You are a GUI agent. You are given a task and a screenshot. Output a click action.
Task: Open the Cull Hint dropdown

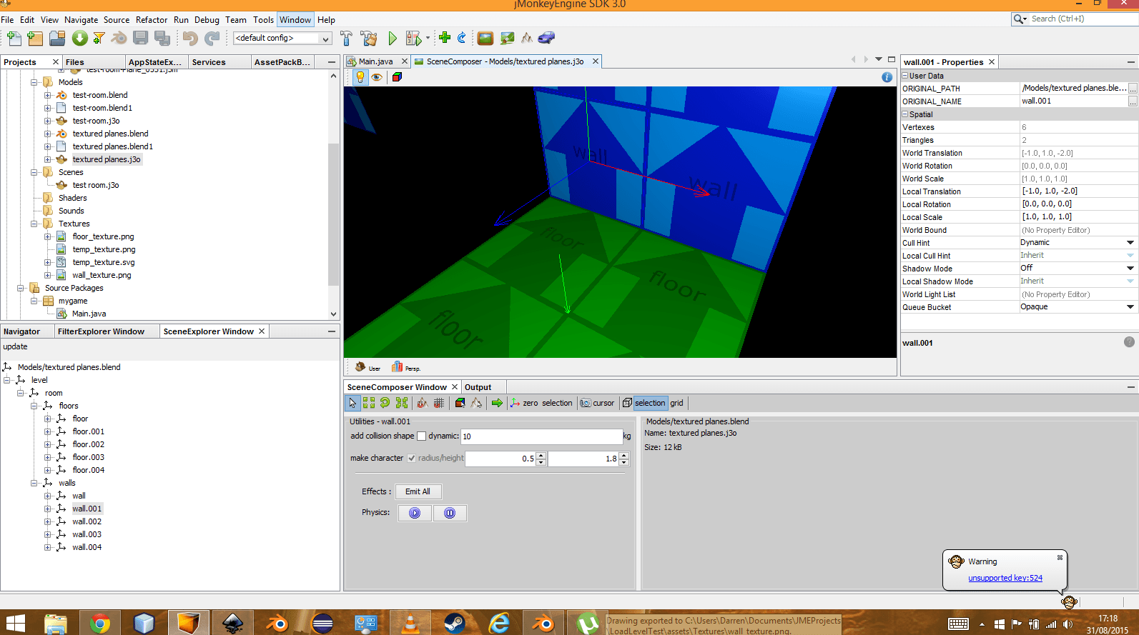coord(1130,243)
